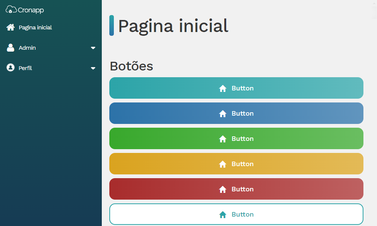The height and width of the screenshot is (226, 377).
Task: Click the Cronapp cloud logo icon
Action: [x=11, y=10]
